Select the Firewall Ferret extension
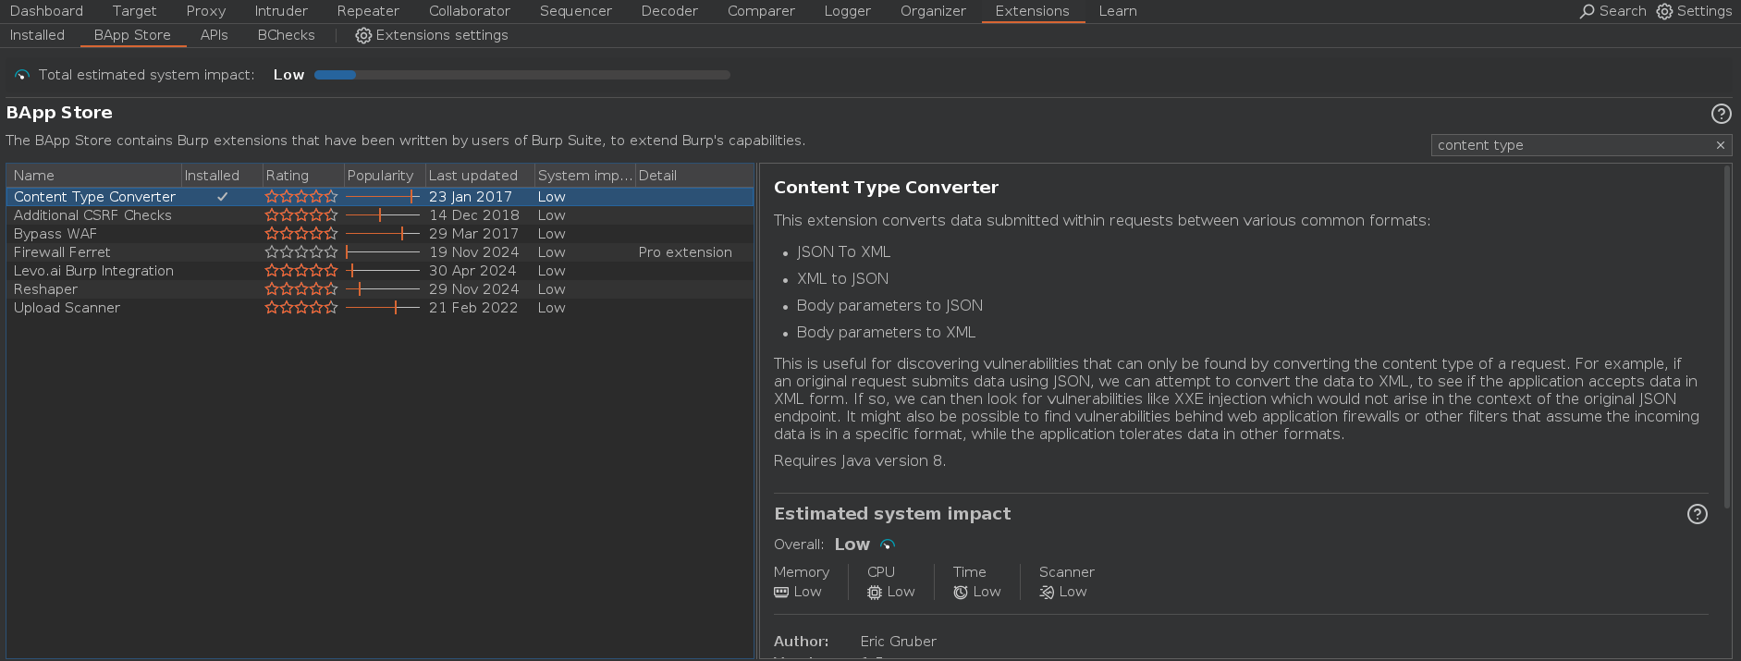The width and height of the screenshot is (1741, 661). [380, 252]
